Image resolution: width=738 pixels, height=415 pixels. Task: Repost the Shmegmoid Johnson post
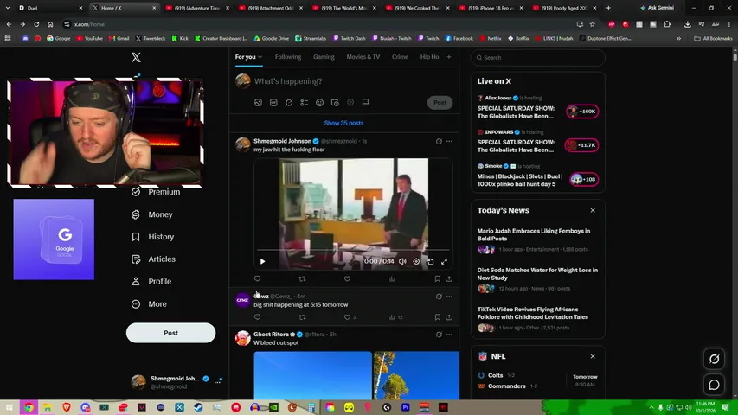pos(302,278)
